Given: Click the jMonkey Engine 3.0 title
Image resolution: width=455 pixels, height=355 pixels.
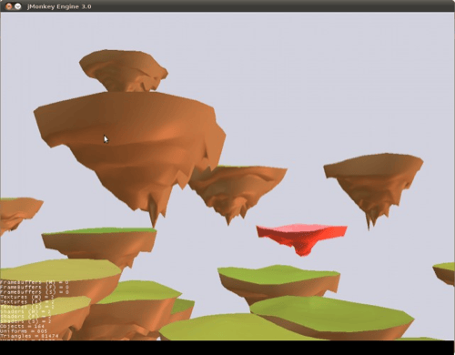Looking at the screenshot, I should [59, 6].
